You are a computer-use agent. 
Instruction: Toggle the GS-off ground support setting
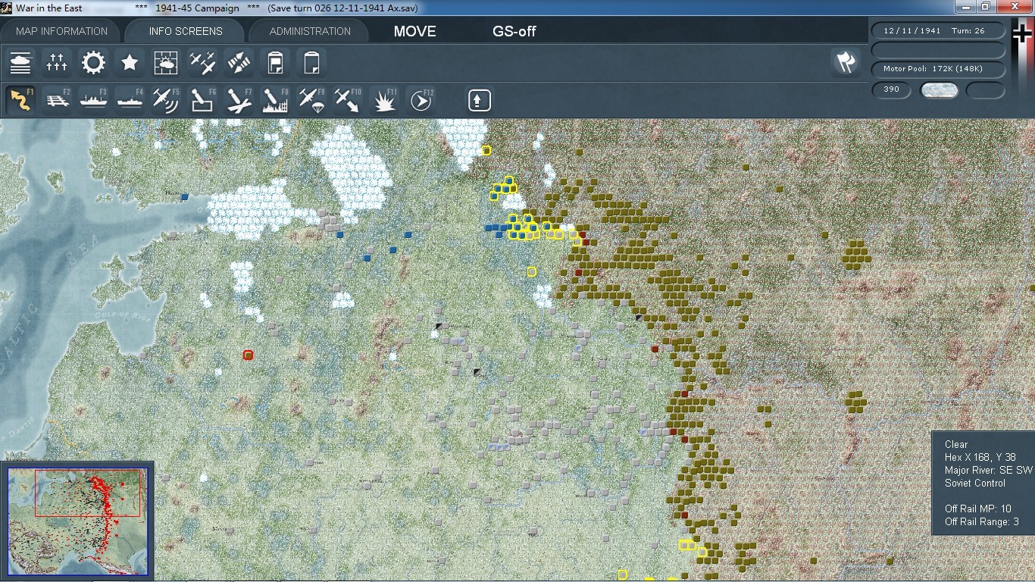coord(514,32)
